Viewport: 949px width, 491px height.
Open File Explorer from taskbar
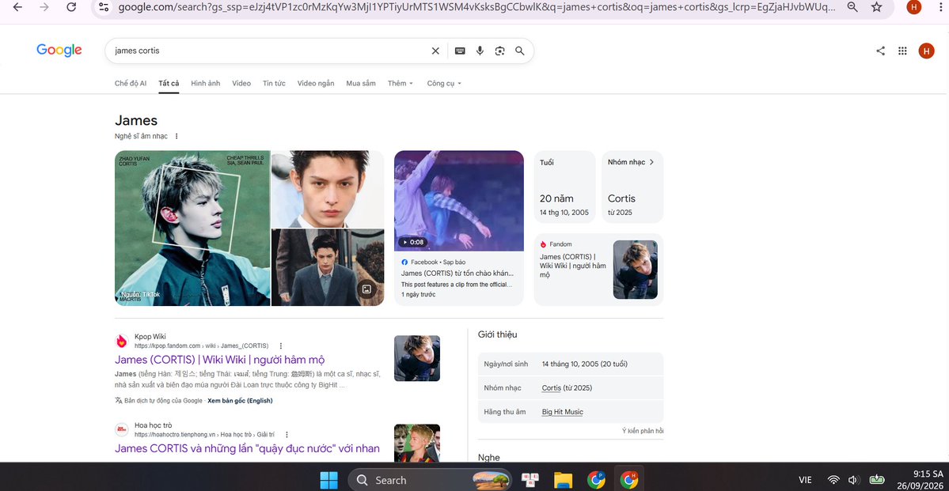pos(563,480)
